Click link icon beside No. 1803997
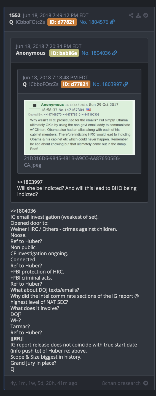Screen dimensions: 156x396 [126, 84]
